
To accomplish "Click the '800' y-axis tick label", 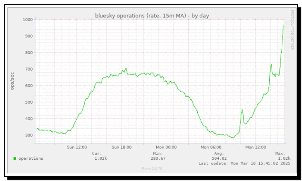I will 29,53.
